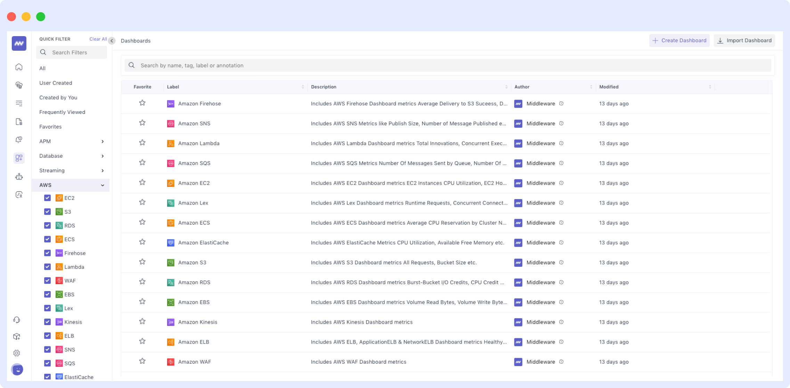Click the Amazon Kinesis description text
790x388 pixels.
click(361, 322)
